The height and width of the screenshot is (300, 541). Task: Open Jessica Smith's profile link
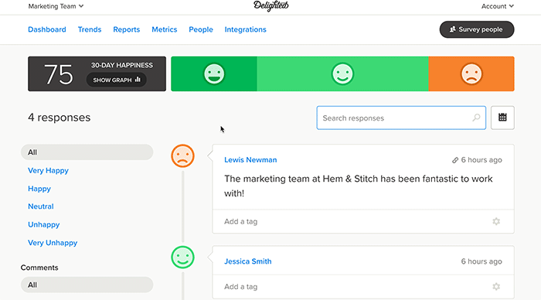[248, 261]
